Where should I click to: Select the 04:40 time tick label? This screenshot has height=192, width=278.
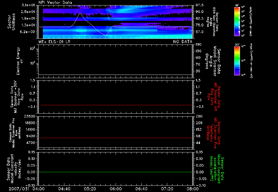click(x=64, y=189)
